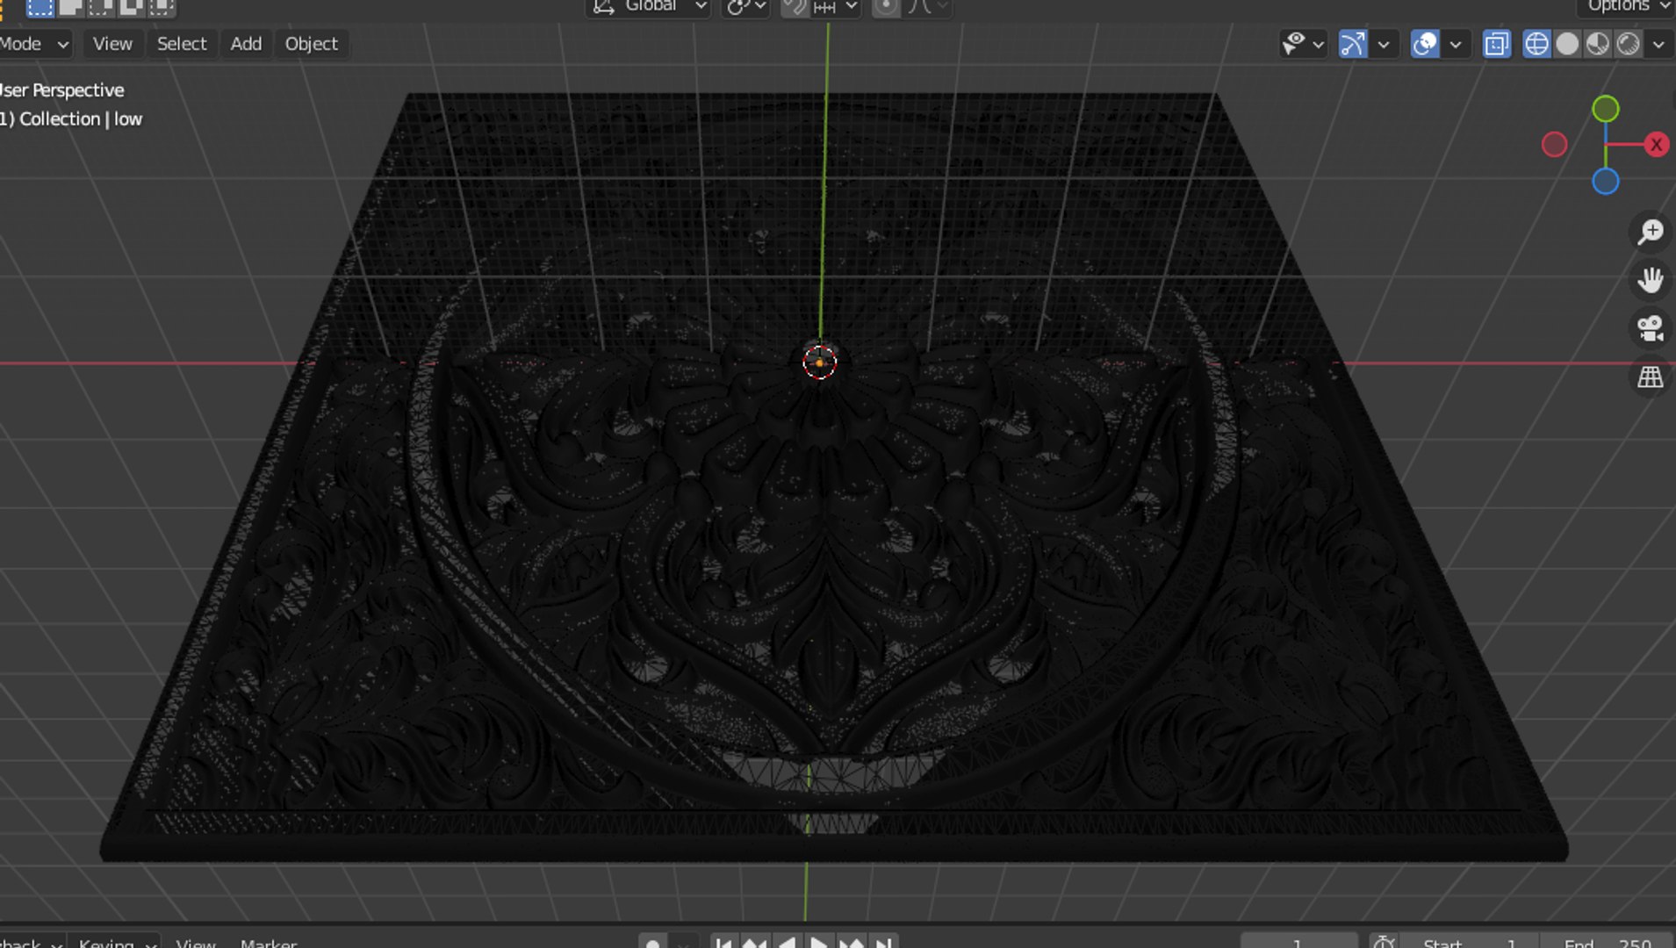Toggle X-Ray mode

pos(1497,44)
